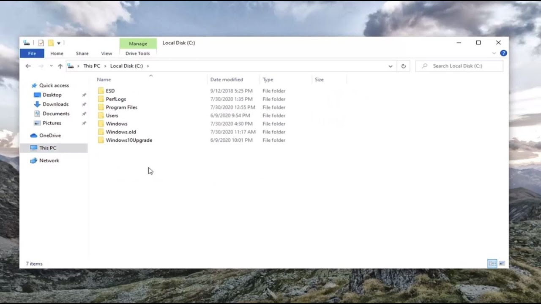Sort by the Name column header
The width and height of the screenshot is (541, 304).
(104, 79)
